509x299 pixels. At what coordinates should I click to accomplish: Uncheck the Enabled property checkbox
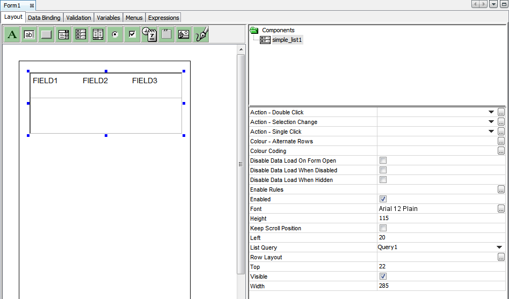(383, 199)
